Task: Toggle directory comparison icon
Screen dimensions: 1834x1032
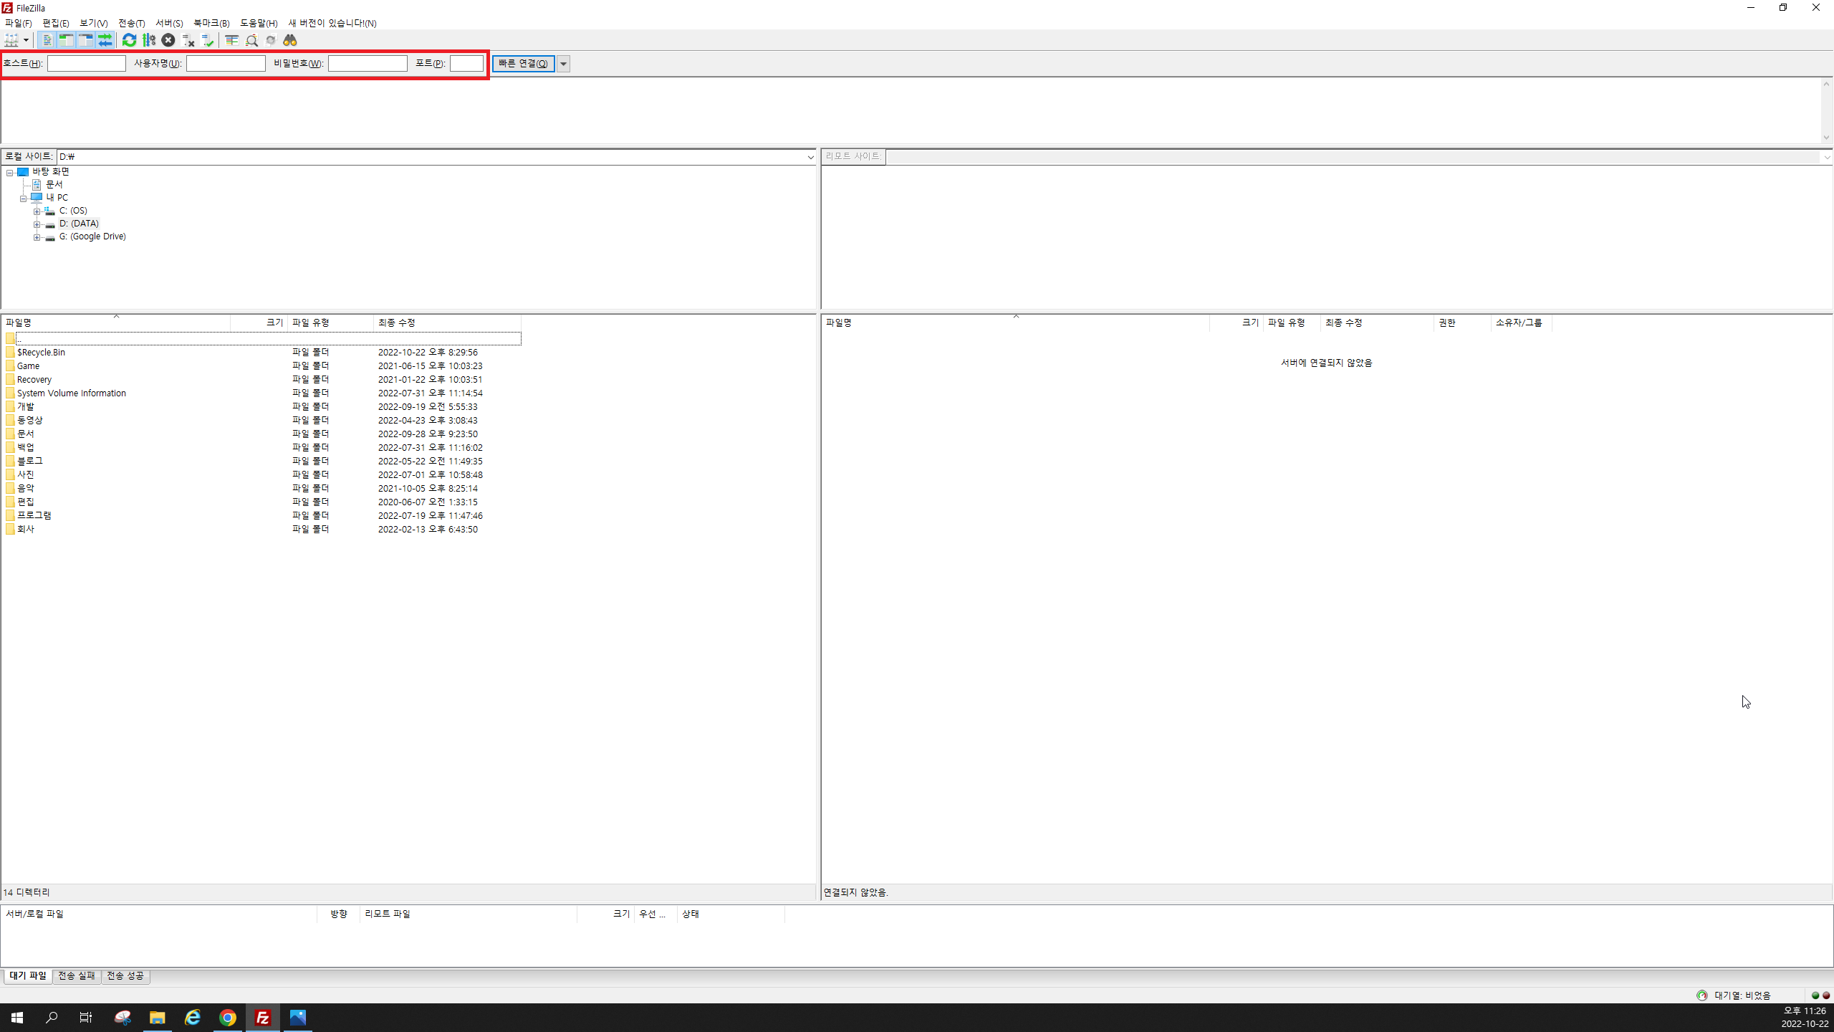Action: pos(251,40)
